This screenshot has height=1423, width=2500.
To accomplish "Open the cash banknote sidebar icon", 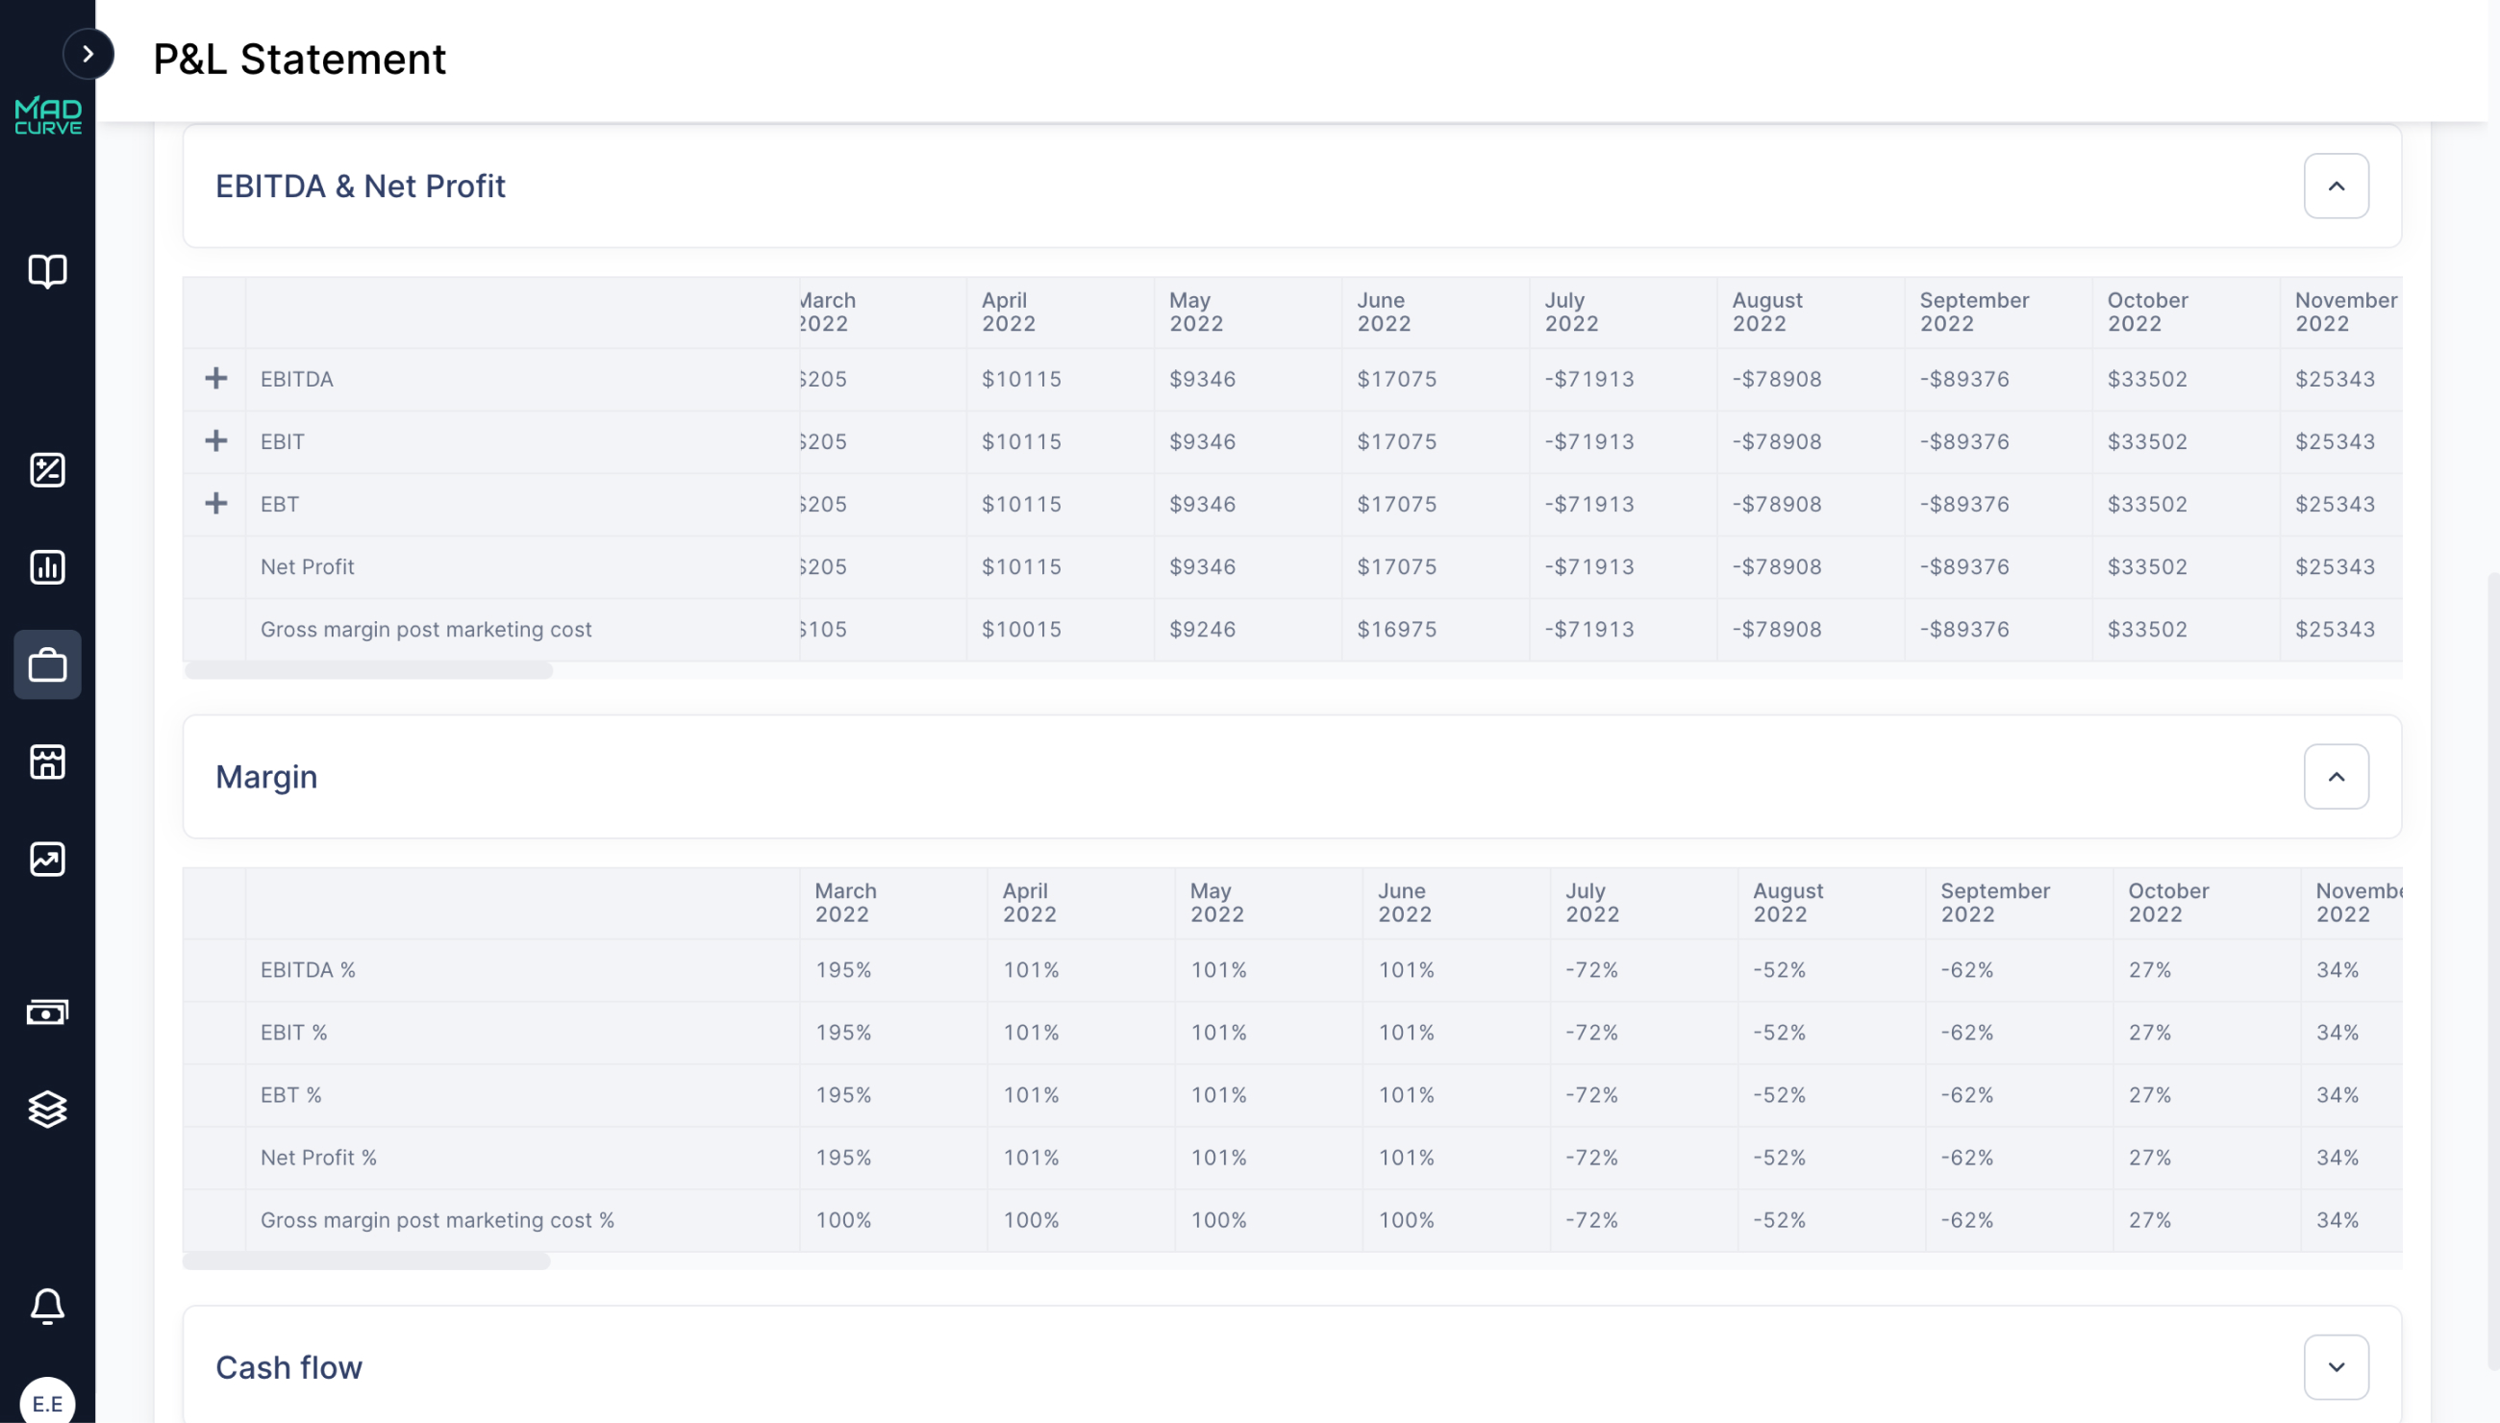I will [x=47, y=1011].
